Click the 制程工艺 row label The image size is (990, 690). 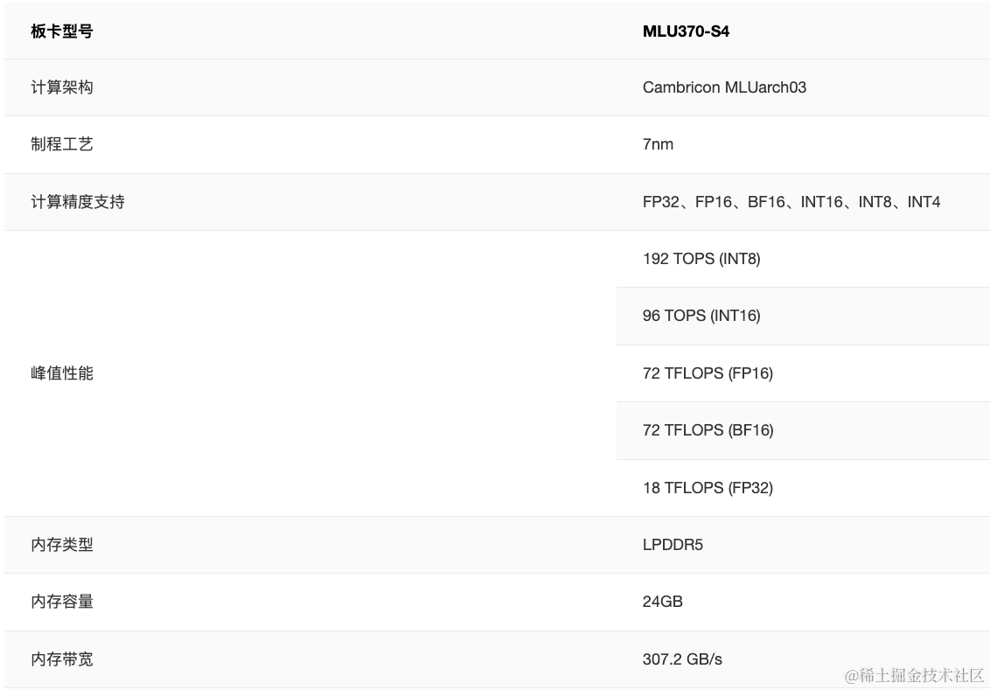(x=61, y=144)
